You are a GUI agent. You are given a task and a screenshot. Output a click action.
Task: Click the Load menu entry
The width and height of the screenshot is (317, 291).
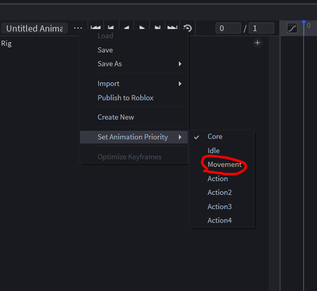click(134, 36)
